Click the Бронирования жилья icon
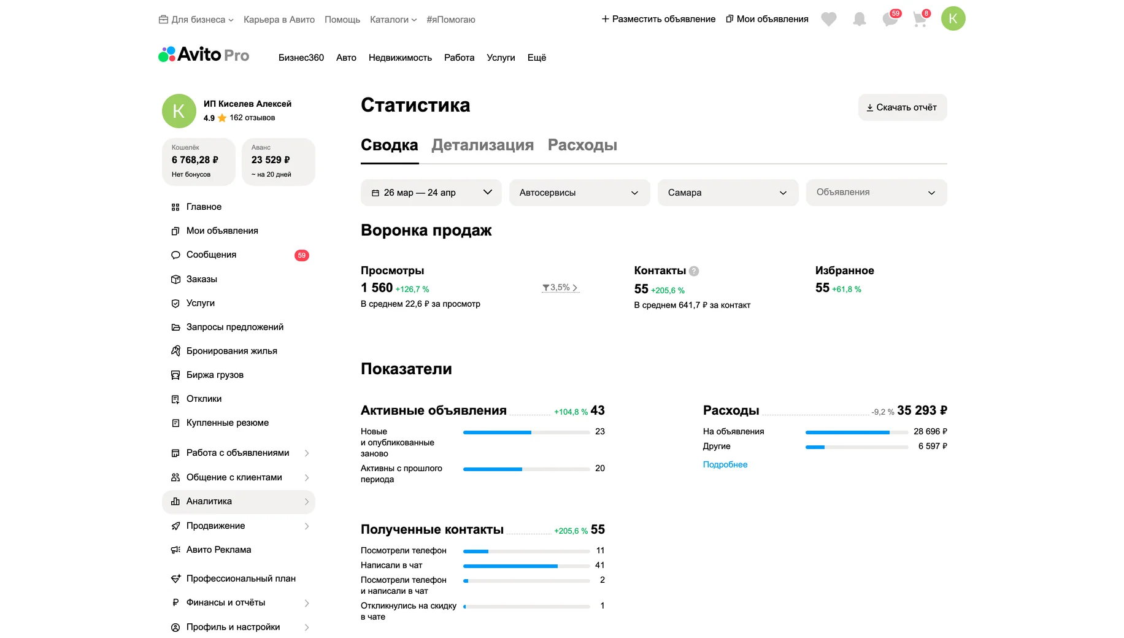The width and height of the screenshot is (1124, 638). tap(175, 351)
